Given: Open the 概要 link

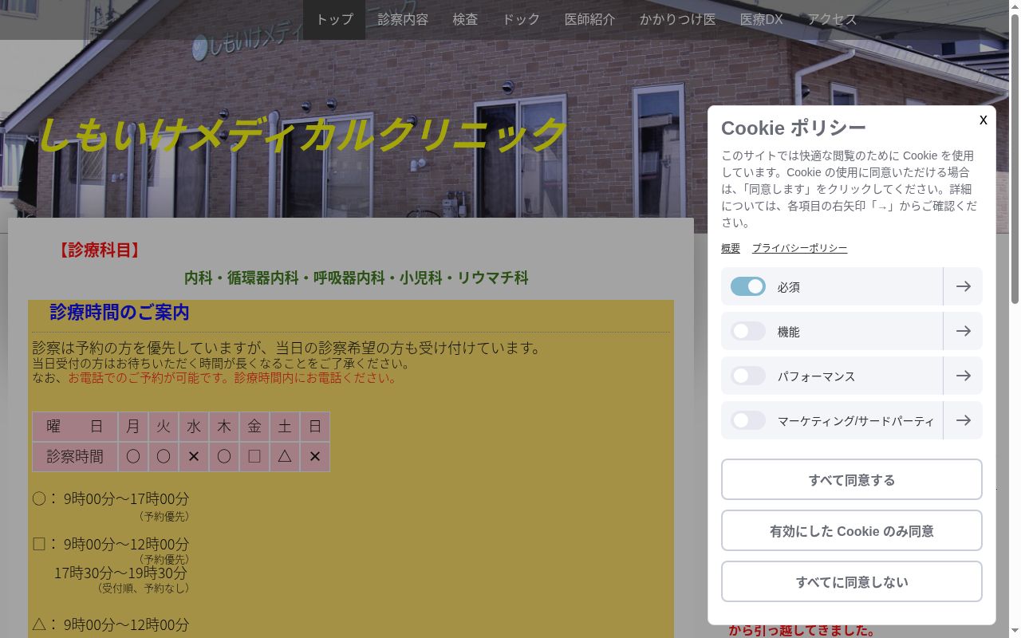Looking at the screenshot, I should pos(731,248).
